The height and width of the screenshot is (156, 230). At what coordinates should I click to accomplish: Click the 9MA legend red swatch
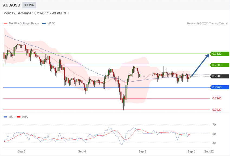click(18, 117)
